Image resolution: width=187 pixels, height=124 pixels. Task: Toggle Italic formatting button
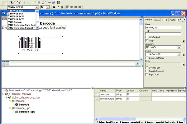(x=58, y=7)
